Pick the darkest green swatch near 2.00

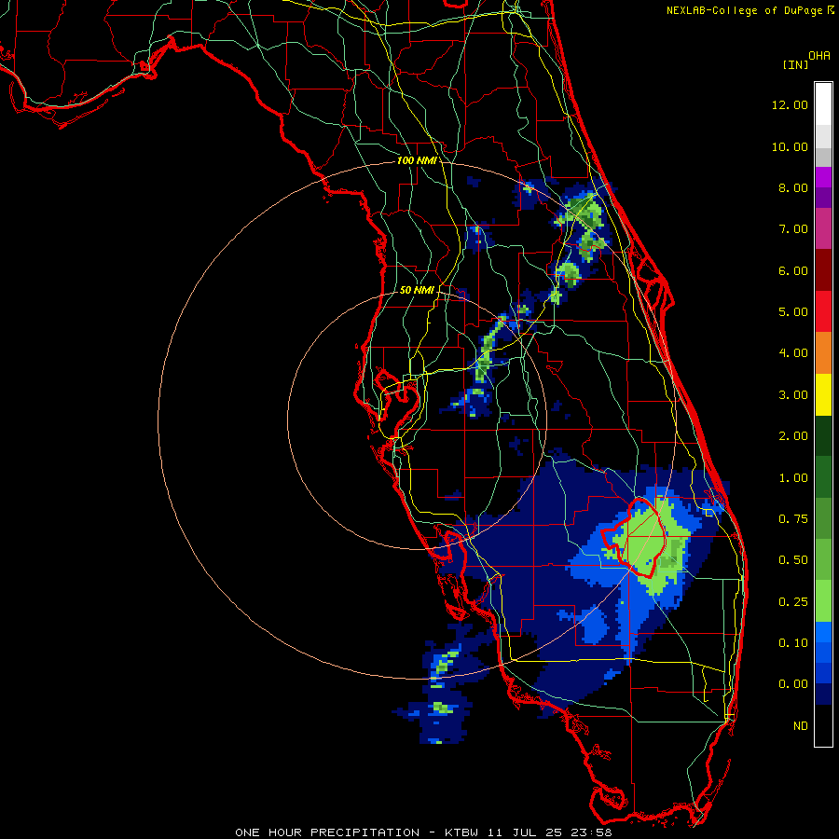pyautogui.click(x=823, y=435)
